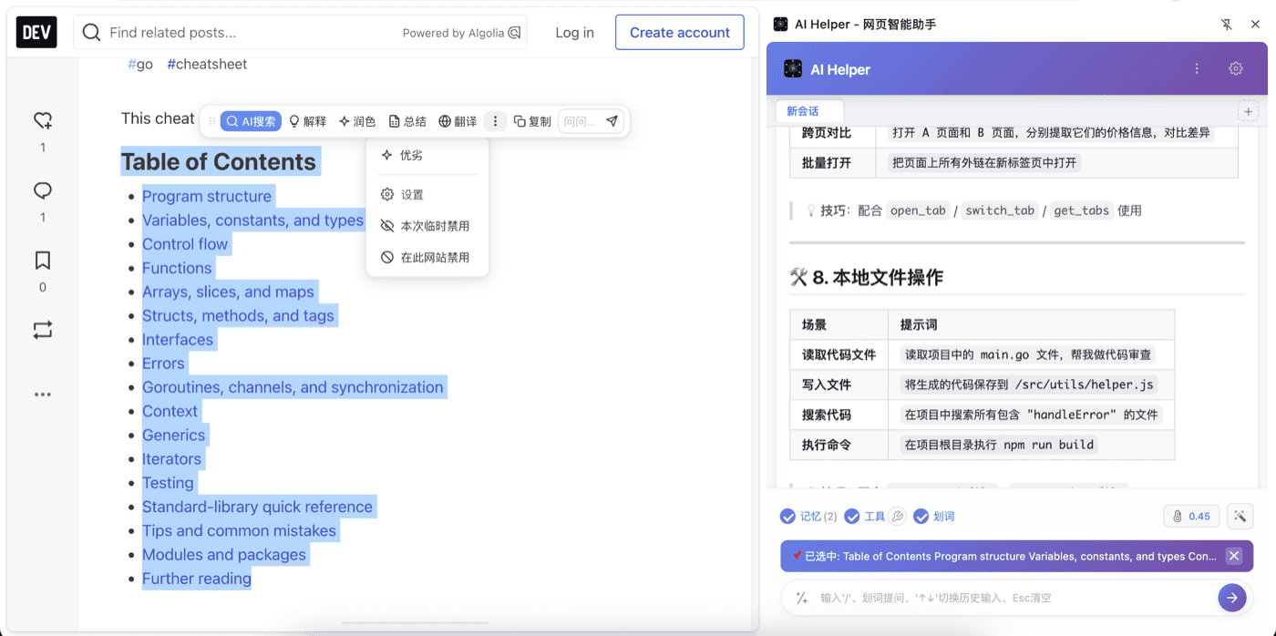Viewport: 1276px width, 636px height.
Task: Click 解释 to explain the selection
Action: click(307, 121)
